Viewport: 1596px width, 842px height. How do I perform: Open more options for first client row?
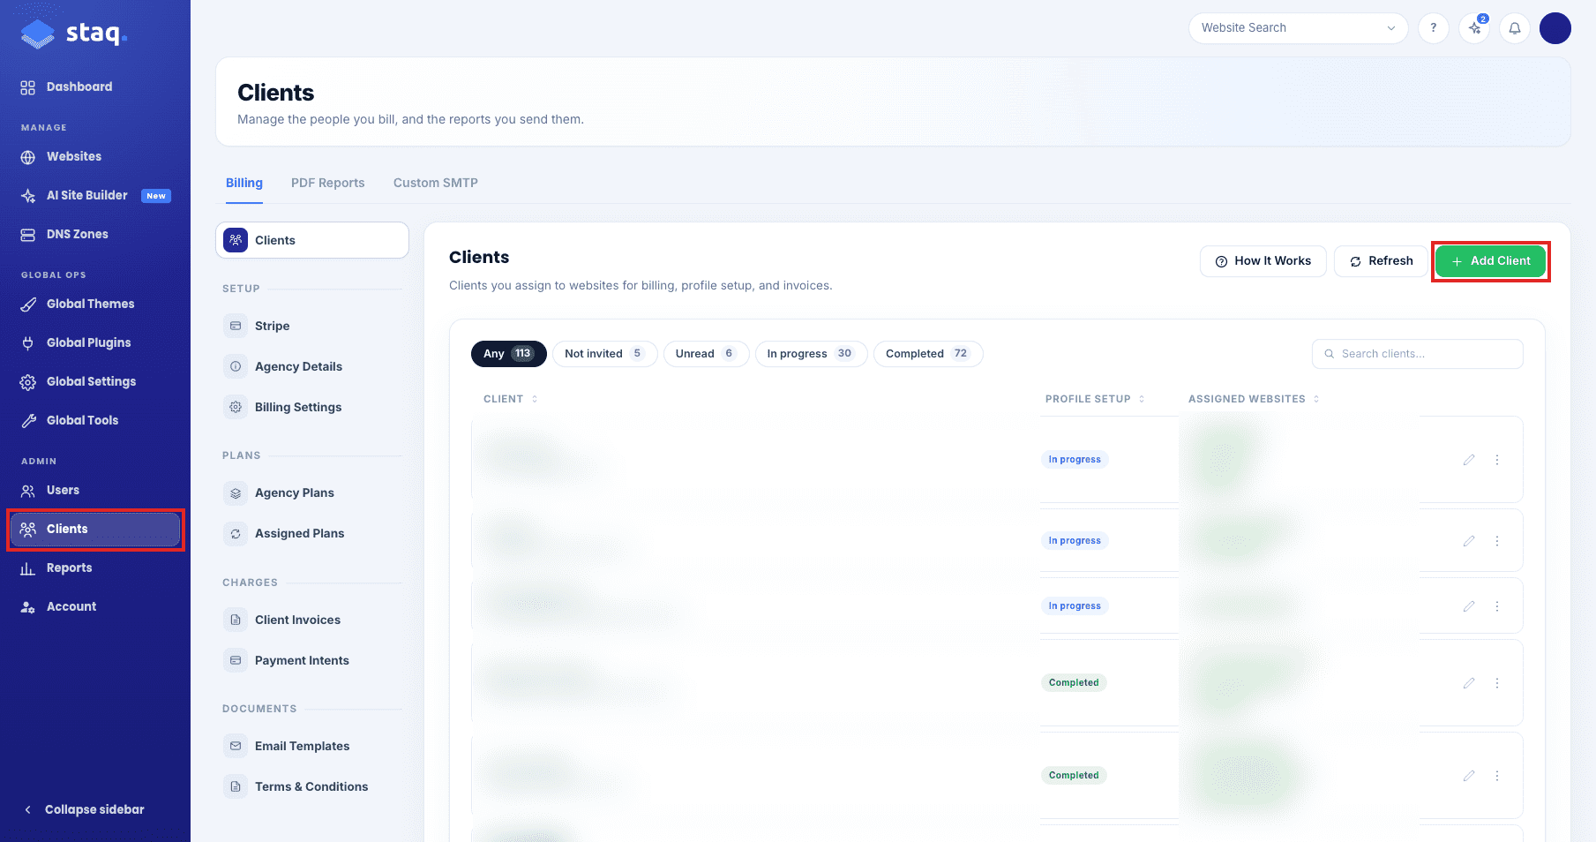[x=1497, y=460]
